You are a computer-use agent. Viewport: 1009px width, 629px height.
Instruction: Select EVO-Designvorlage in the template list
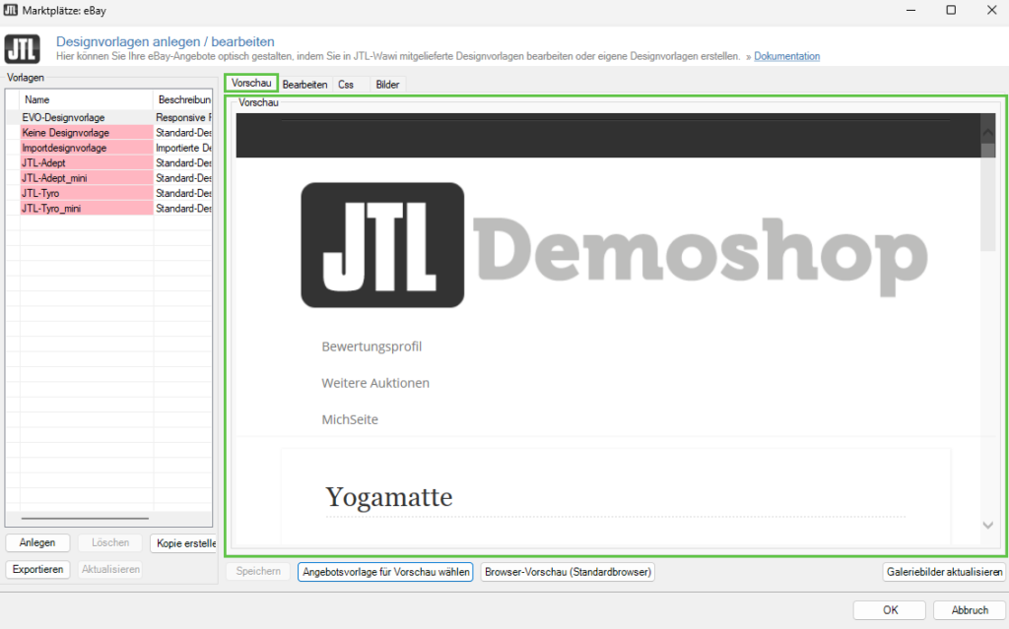(x=64, y=117)
